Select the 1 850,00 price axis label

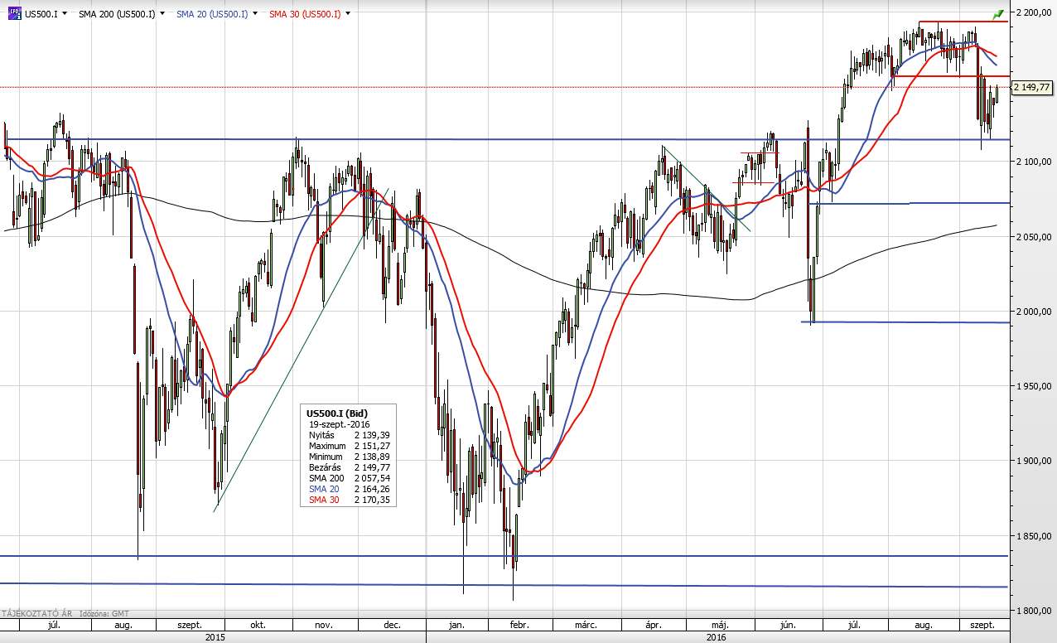1034,536
